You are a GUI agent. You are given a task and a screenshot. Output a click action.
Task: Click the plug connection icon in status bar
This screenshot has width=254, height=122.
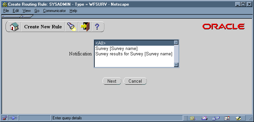coord(13,118)
